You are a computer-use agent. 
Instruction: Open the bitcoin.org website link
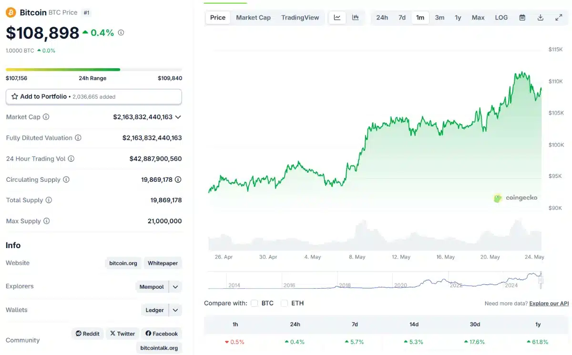coord(123,263)
